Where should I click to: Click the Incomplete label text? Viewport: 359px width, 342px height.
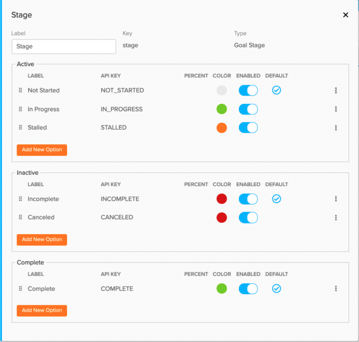43,199
